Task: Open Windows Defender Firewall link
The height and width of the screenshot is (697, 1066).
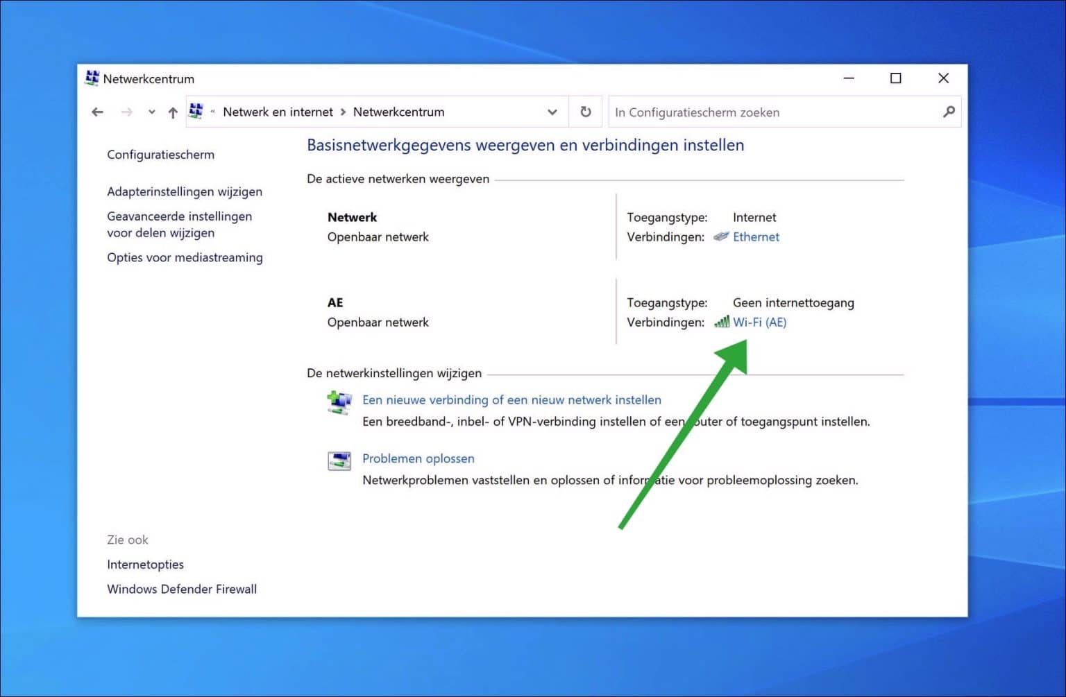Action: [x=182, y=589]
